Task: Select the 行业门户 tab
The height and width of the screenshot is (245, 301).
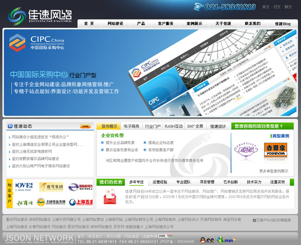Action: [x=153, y=126]
